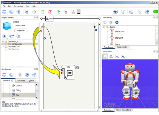Add a new pose with blue plus icon
159x115 pixels.
(x=117, y=22)
